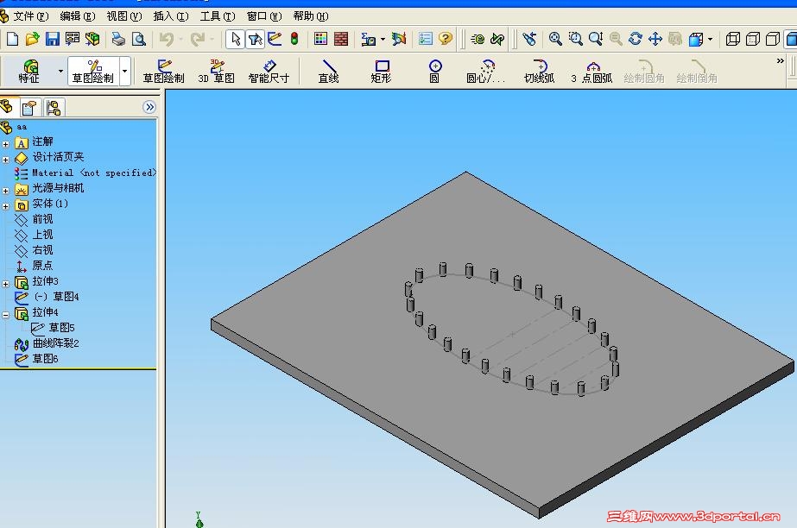Select the 3D草图 tool

[217, 71]
